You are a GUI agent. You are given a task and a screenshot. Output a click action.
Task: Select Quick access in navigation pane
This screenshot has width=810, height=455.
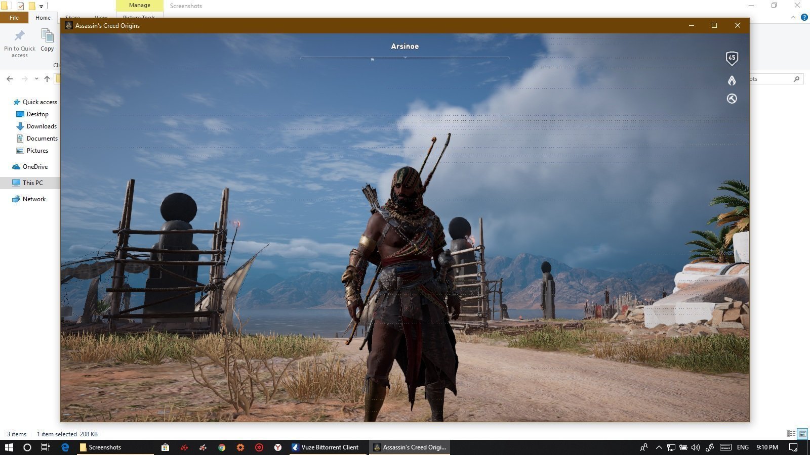[x=35, y=102]
